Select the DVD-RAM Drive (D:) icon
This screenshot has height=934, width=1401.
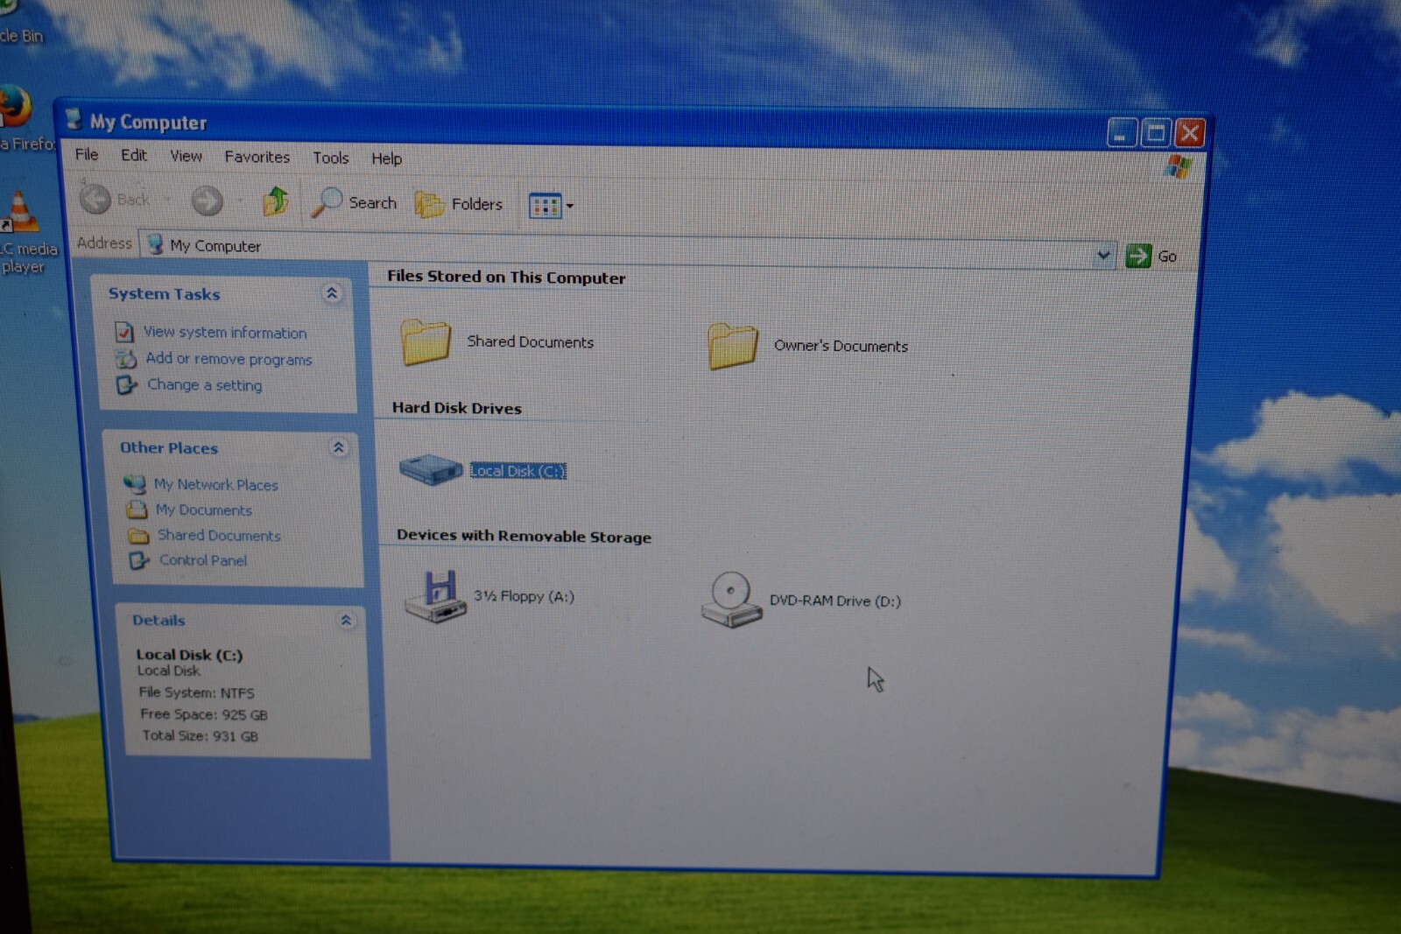pos(730,600)
